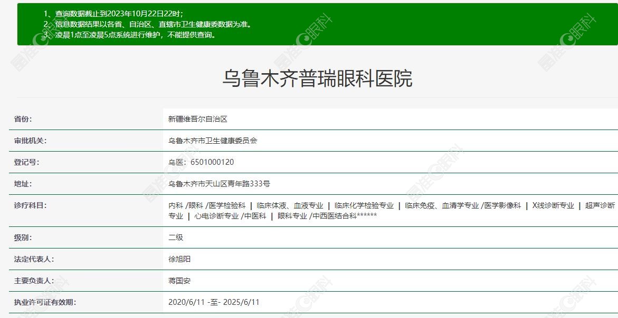Select the value 乌鲁木齐市卫生健康委员会
This screenshot has width=618, height=318.
point(213,141)
